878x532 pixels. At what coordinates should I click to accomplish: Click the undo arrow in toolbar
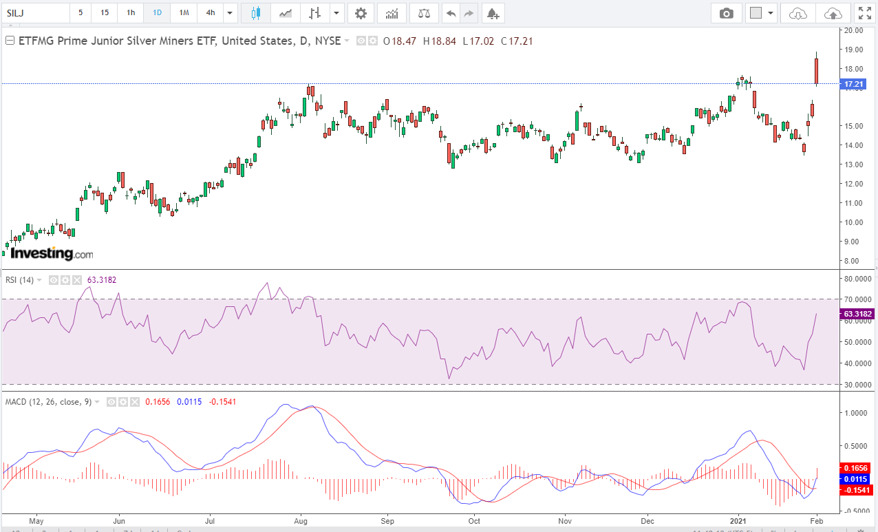(x=451, y=13)
